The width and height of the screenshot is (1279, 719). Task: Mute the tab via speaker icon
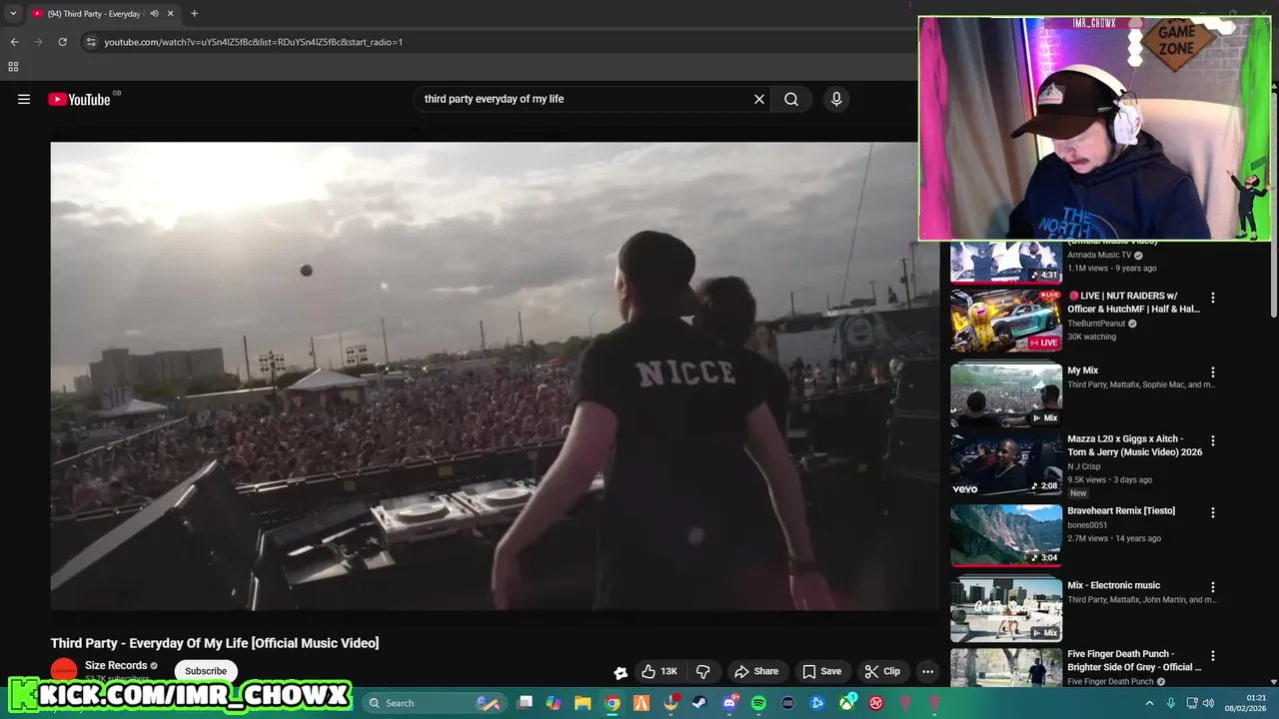coord(154,14)
